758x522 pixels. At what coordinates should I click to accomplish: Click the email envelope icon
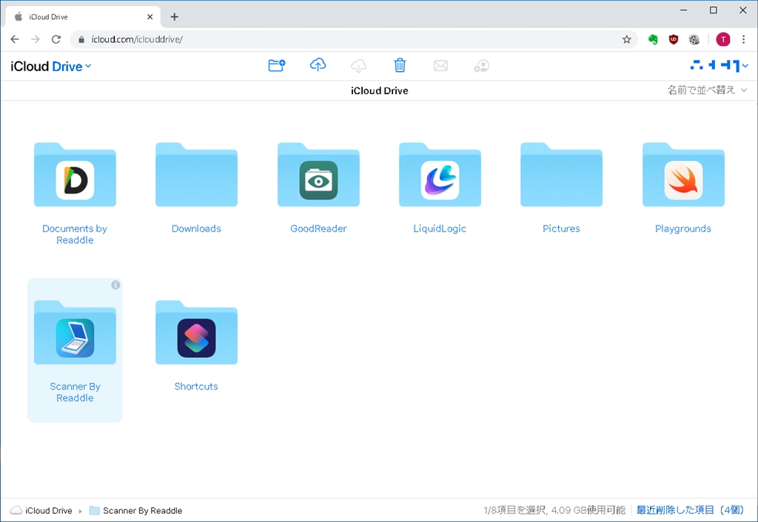pos(440,66)
